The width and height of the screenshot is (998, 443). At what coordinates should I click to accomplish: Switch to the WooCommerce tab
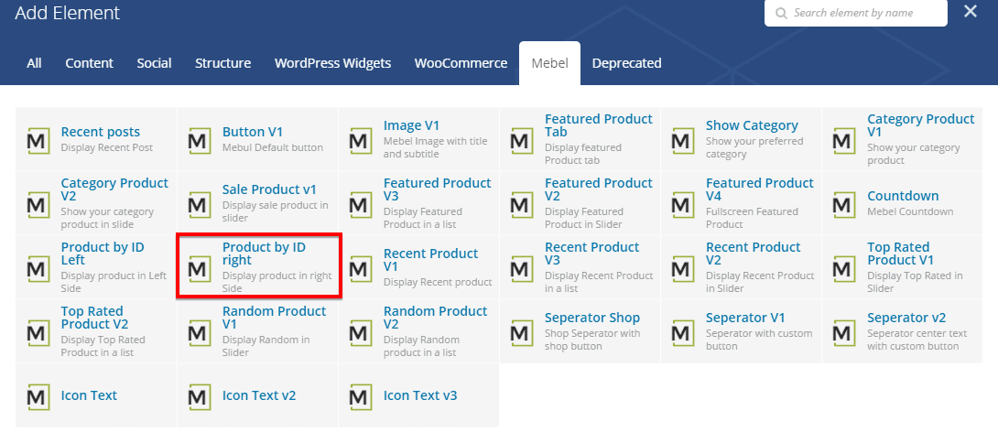click(x=461, y=63)
